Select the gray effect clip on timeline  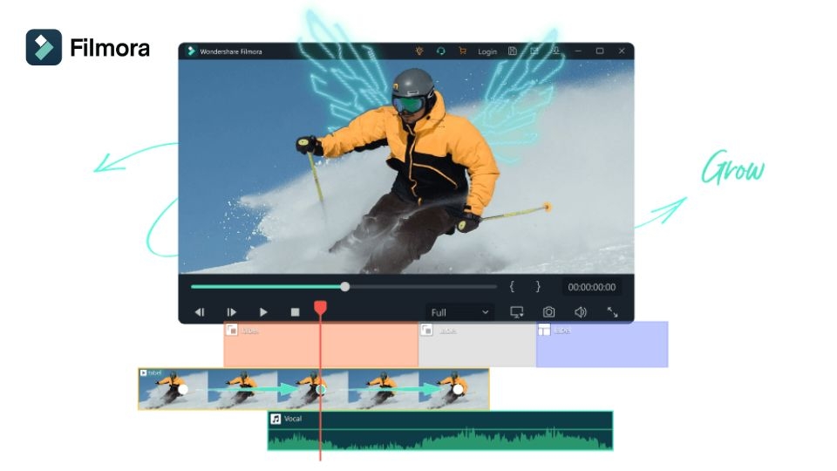pos(477,345)
